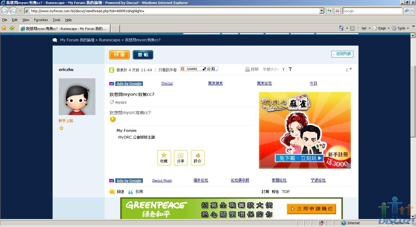416x227 pixels.
Task: Select the Runescape - My Forum browser tab
Action: point(64,29)
